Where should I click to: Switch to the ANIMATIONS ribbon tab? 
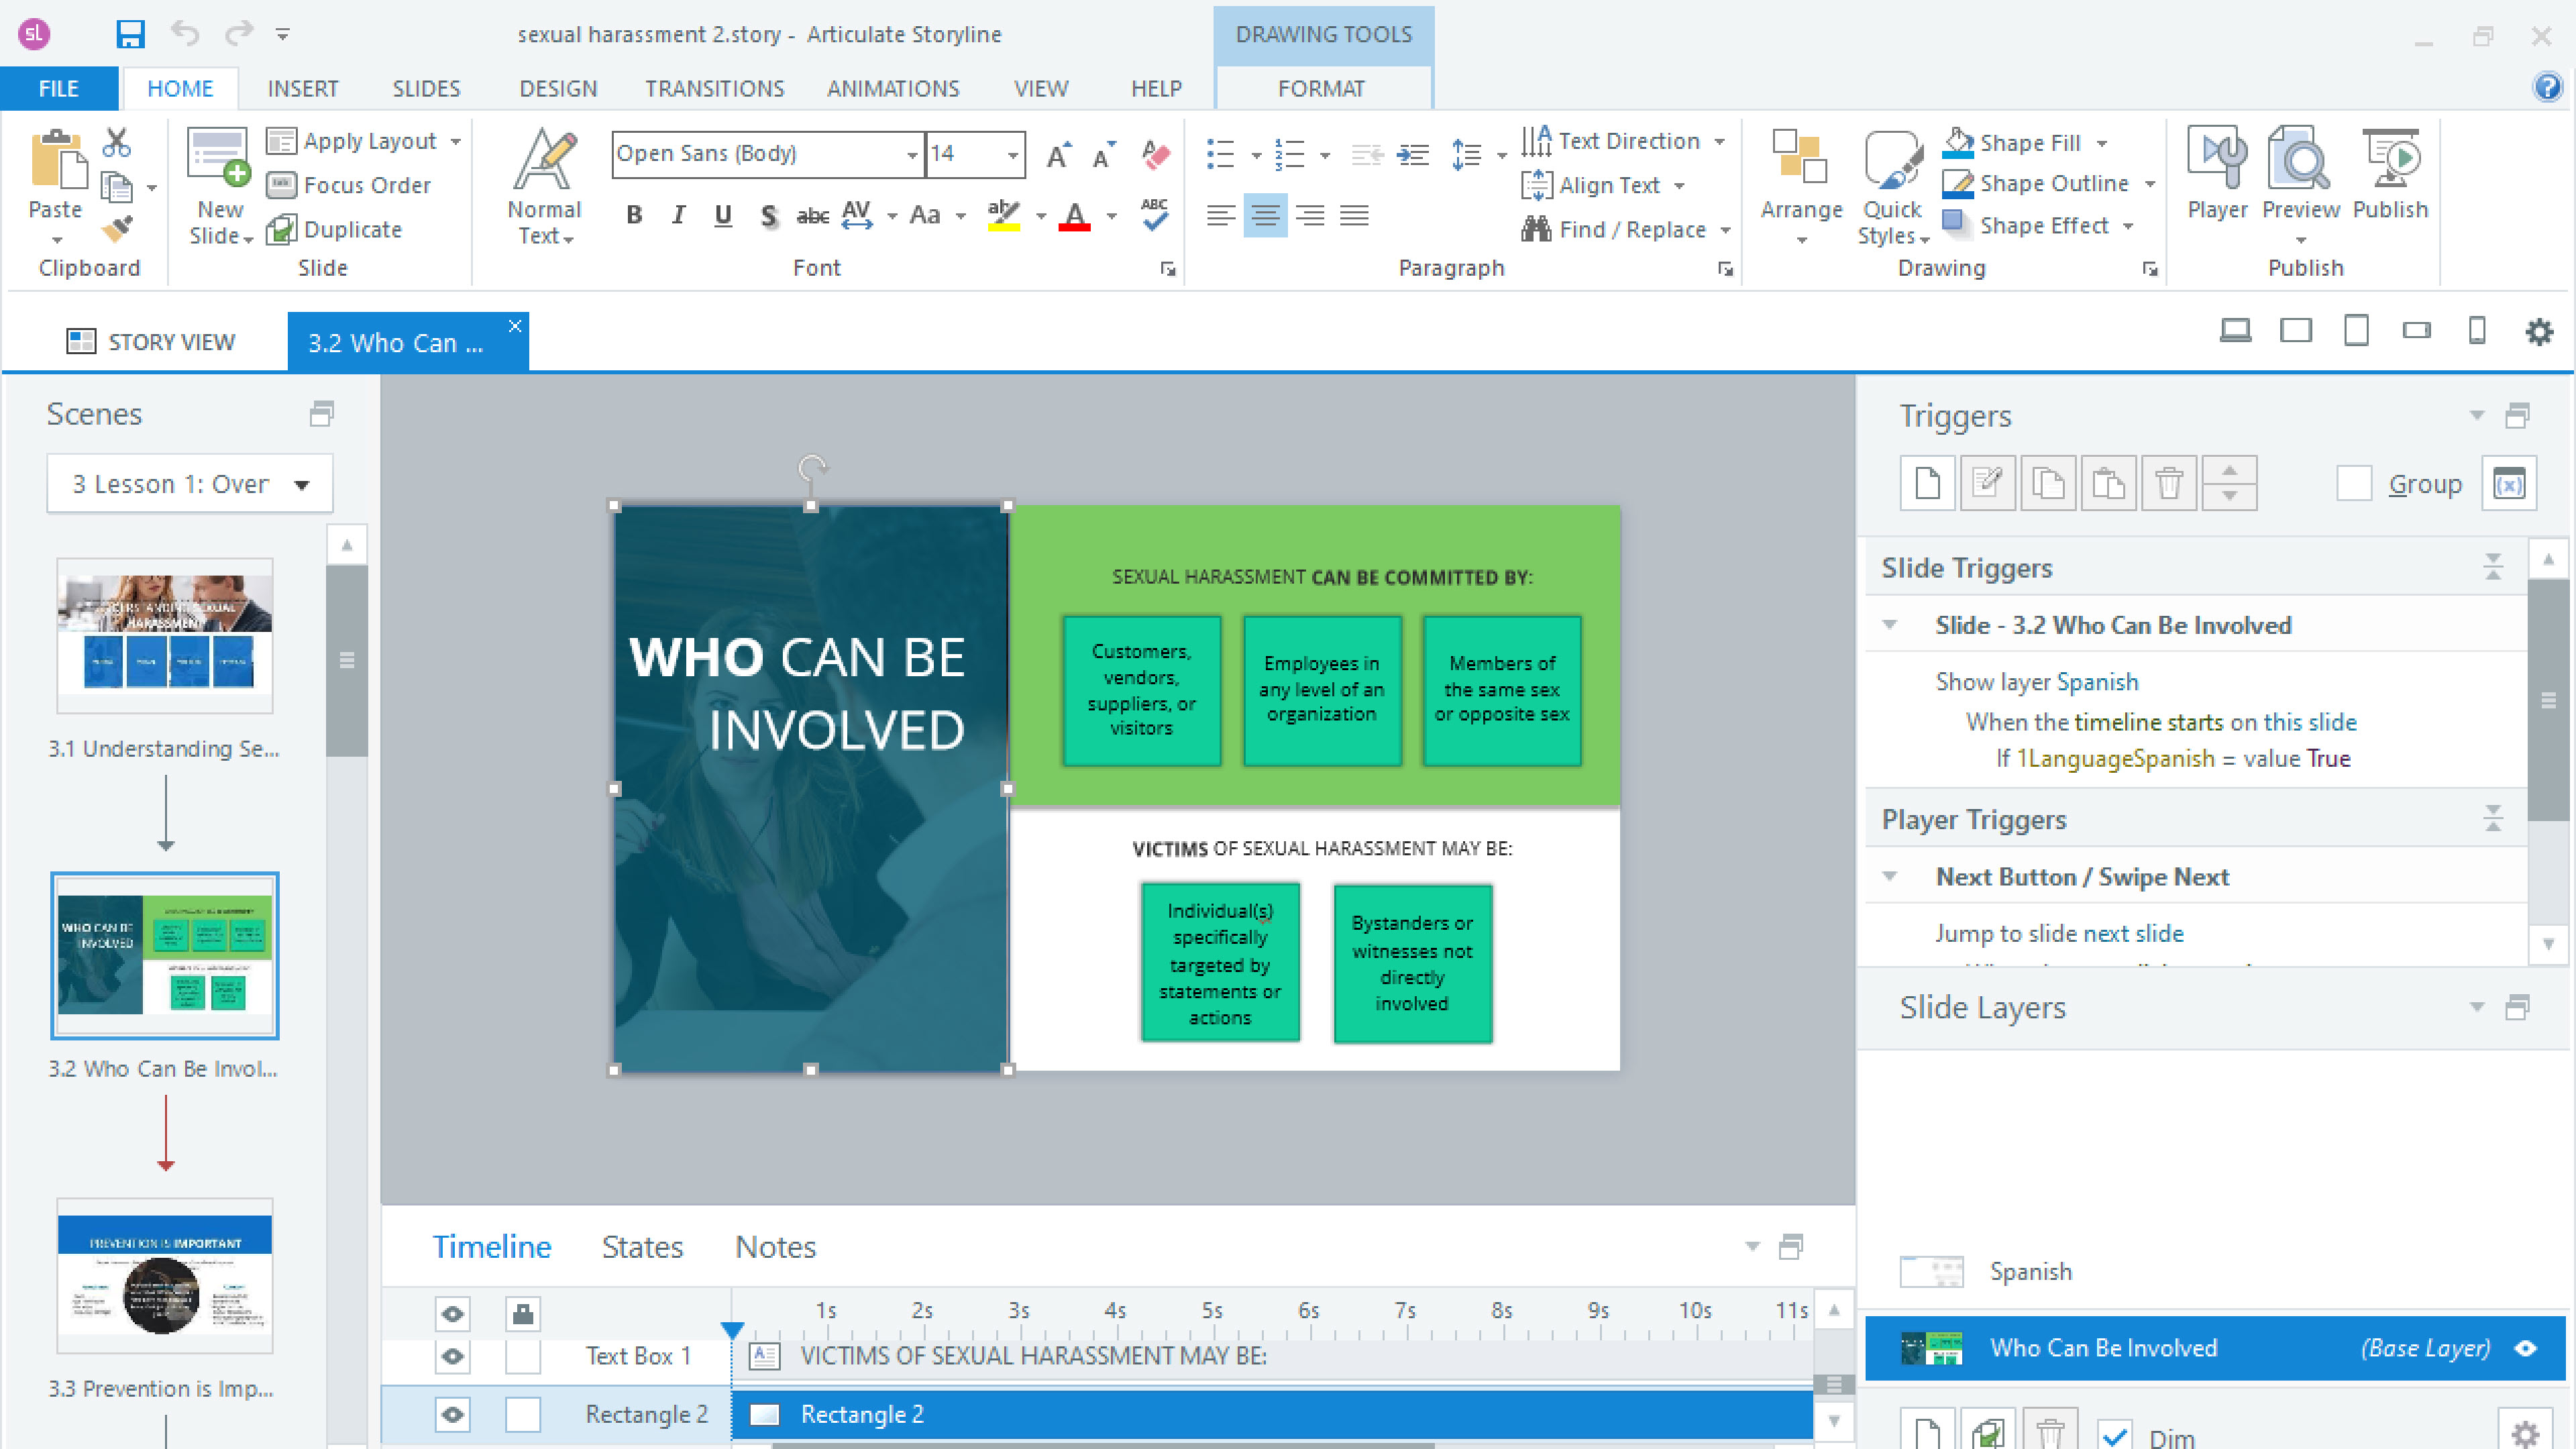point(893,88)
